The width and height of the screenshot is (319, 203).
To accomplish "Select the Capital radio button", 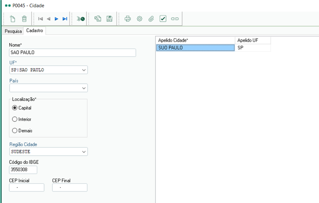I will click(x=15, y=108).
